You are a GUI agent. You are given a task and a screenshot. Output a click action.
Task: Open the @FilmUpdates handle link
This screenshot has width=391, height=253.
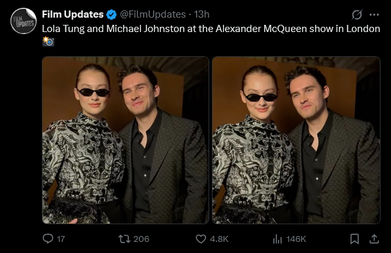click(x=152, y=14)
